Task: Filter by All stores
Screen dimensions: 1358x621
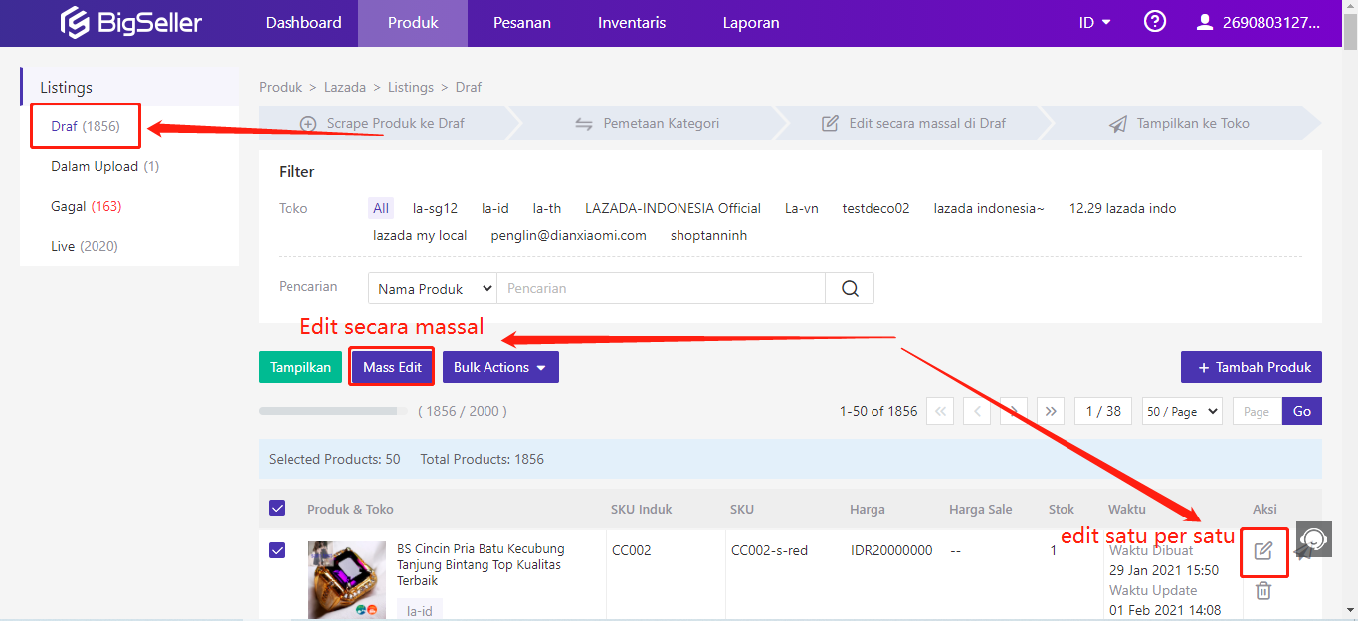Action: (x=381, y=208)
